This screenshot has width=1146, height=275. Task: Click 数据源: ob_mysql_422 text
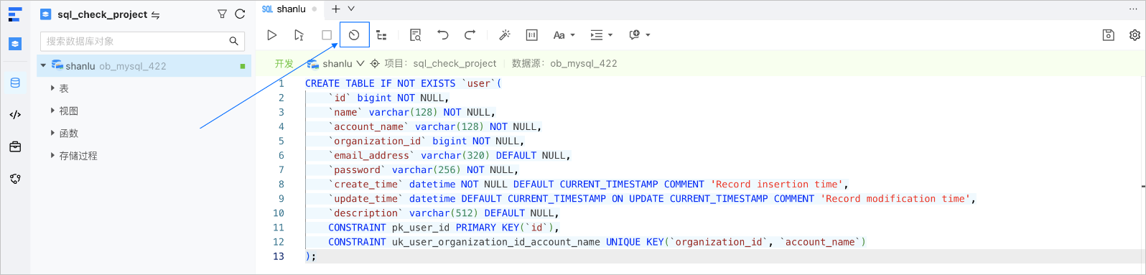click(x=564, y=63)
